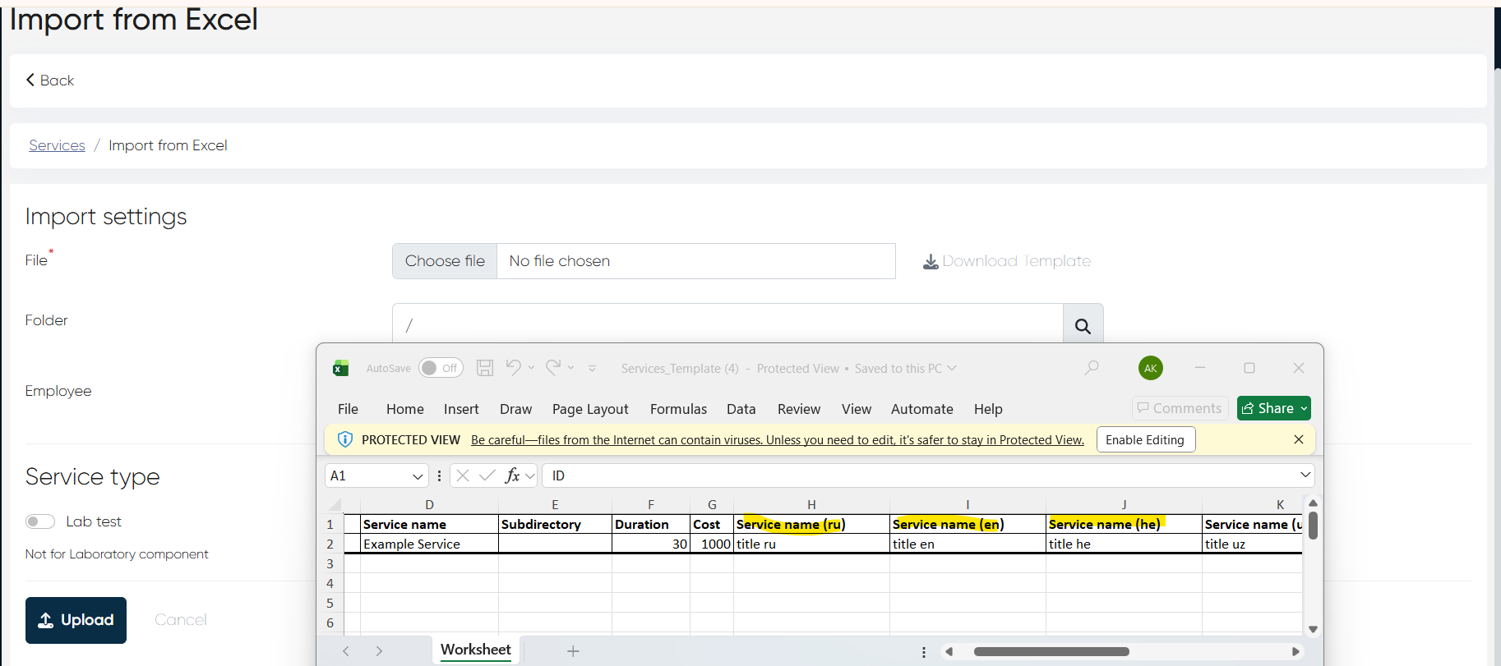Toggle the Lab test switch
This screenshot has width=1501, height=666.
pos(40,521)
